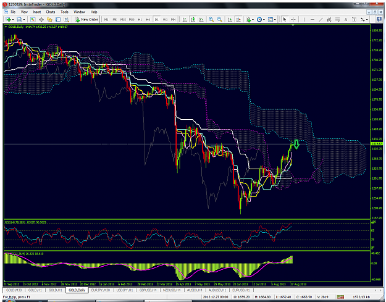Select Line Chart display mode
The image size is (386, 302).
point(201,19)
